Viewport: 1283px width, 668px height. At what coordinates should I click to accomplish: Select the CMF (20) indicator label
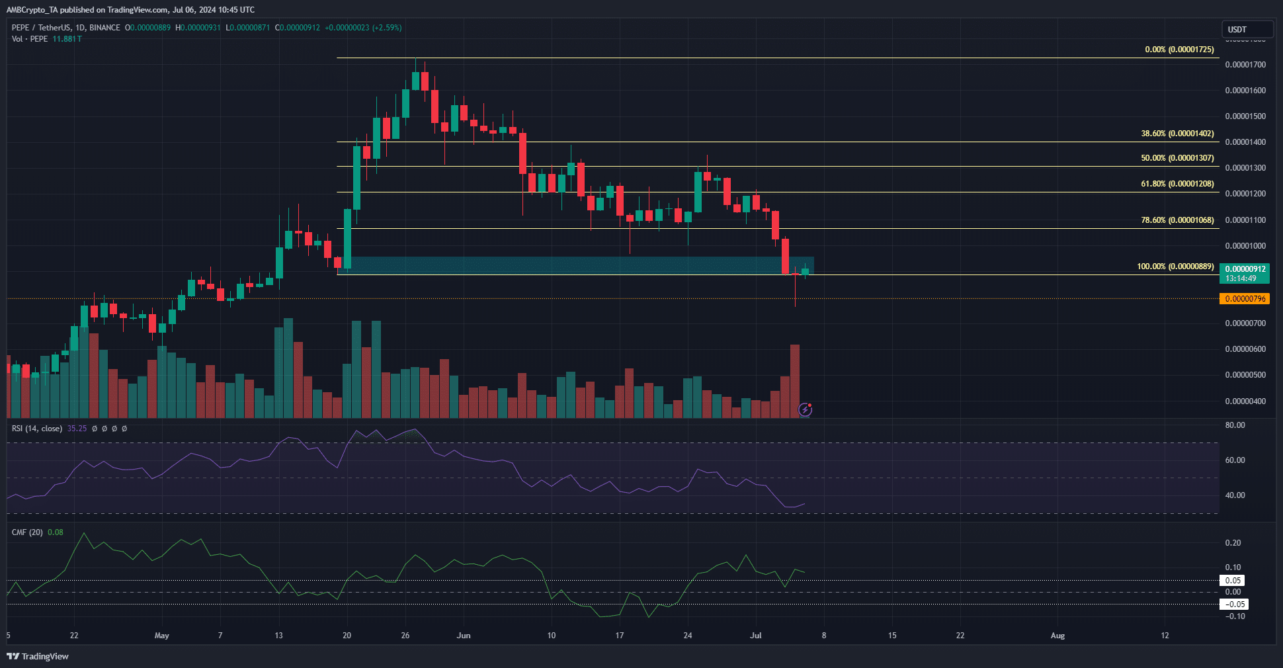click(27, 532)
